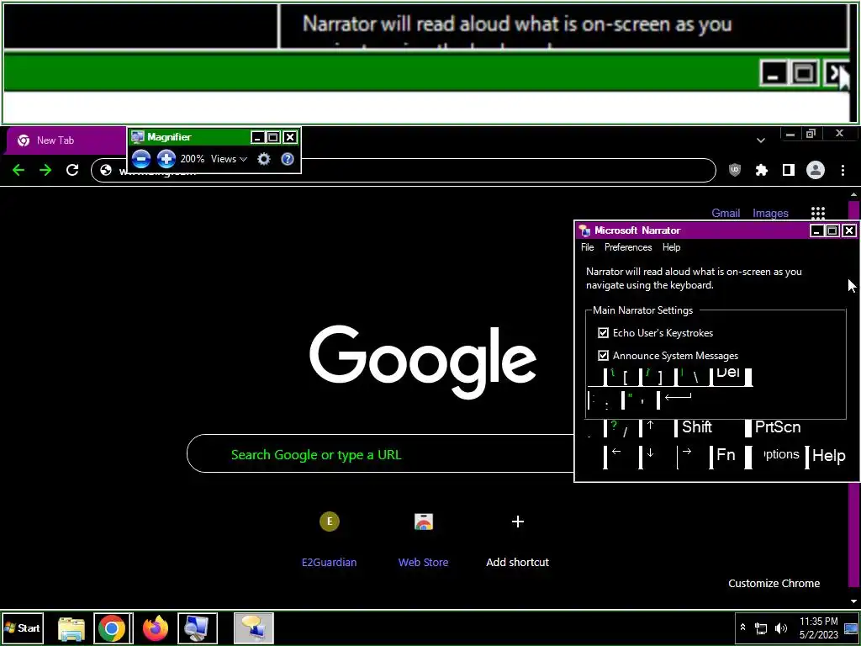
Task: Click the page vertical scrollbar
Action: click(x=853, y=398)
